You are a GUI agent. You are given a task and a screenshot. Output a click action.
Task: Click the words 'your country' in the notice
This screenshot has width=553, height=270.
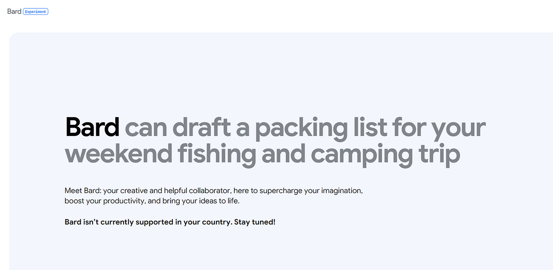tap(207, 223)
